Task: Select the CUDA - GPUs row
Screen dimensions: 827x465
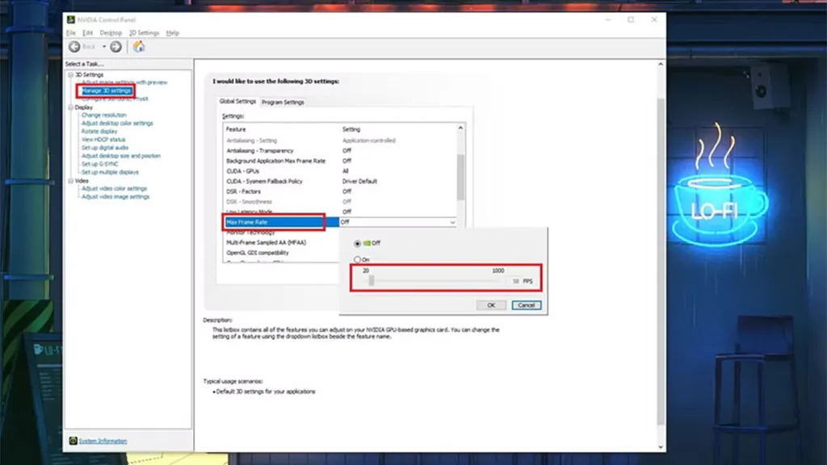Action: (340, 171)
